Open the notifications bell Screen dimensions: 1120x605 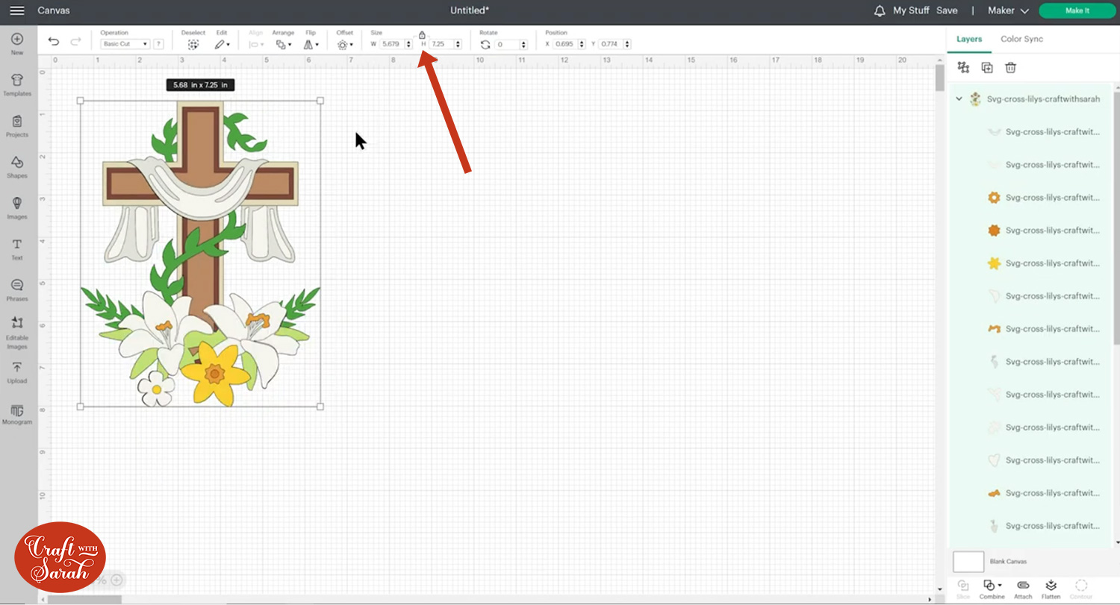[x=880, y=10]
